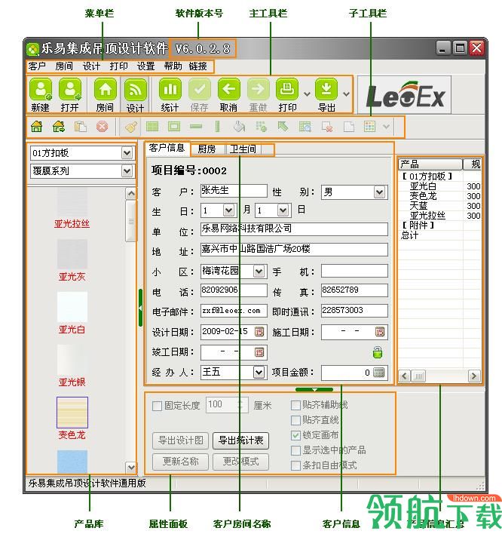
Task: Toggle the 固定长度 checkbox
Action: coord(157,406)
